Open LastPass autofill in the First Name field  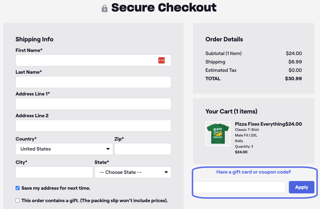pos(162,60)
